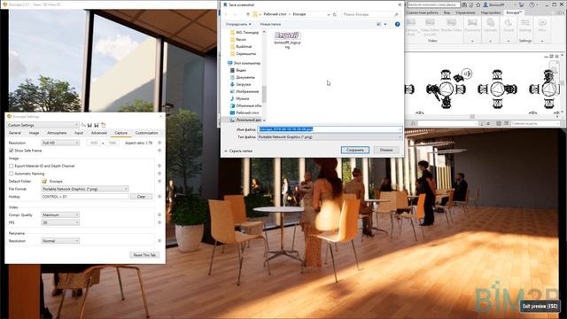The height and width of the screenshot is (319, 567).
Task: Click the load preset page icon
Action: tap(103, 125)
